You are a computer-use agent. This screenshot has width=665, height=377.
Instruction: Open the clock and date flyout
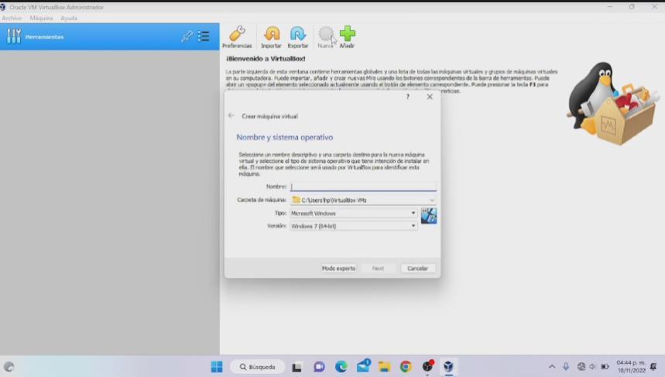(631, 367)
